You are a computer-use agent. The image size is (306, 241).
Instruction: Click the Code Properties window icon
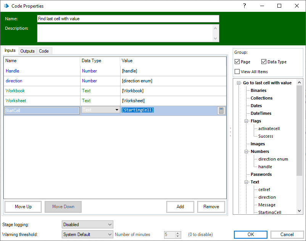pyautogui.click(x=6, y=6)
